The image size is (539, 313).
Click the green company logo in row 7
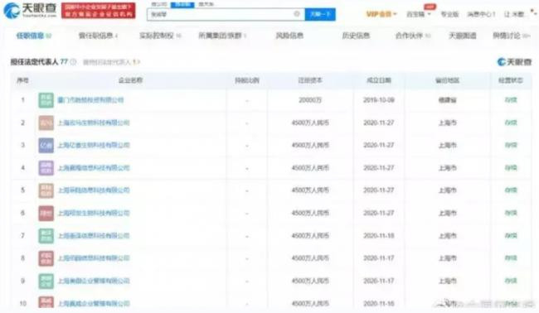tap(46, 236)
